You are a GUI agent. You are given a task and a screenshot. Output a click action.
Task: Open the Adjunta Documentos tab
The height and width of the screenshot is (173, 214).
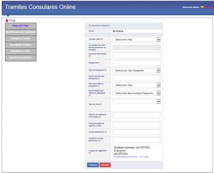(x=21, y=58)
